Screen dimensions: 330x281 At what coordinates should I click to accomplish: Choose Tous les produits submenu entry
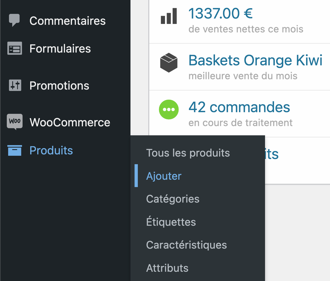point(188,153)
